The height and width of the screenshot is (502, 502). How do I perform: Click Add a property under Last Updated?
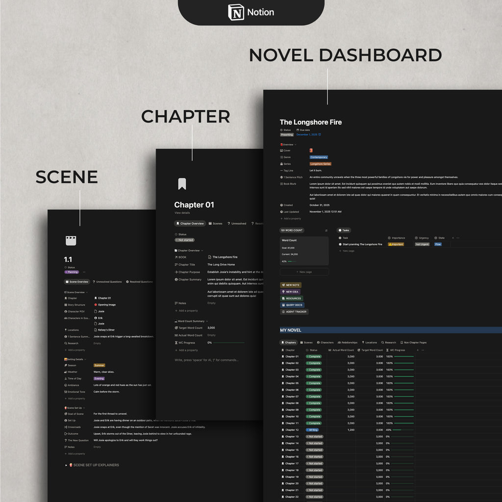point(289,218)
